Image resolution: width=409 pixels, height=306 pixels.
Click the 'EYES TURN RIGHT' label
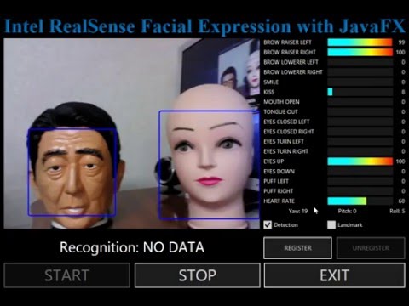(285, 151)
